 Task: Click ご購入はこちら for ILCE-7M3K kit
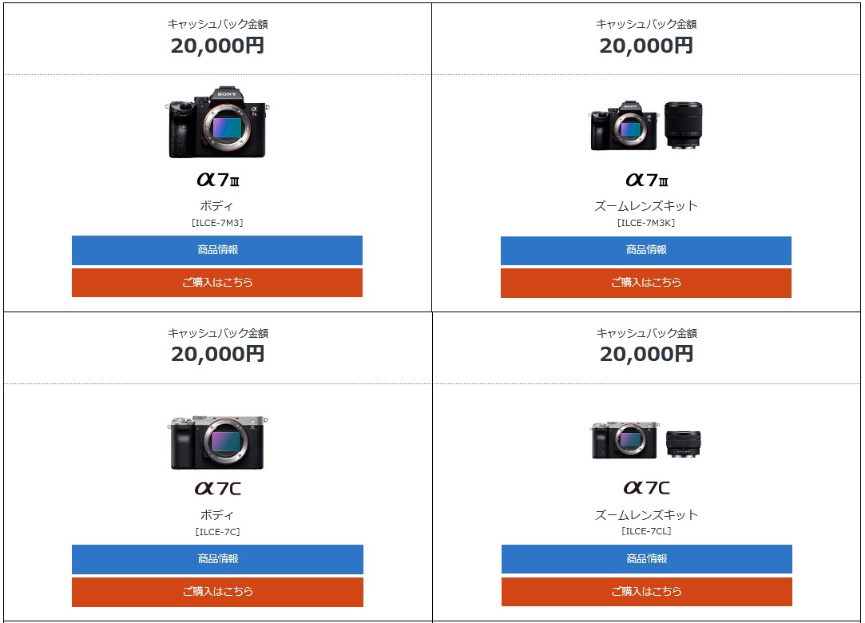click(646, 283)
